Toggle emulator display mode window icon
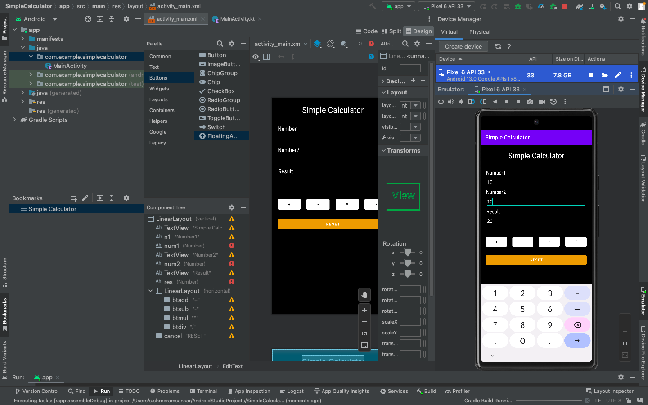Image resolution: width=648 pixels, height=405 pixels. pyautogui.click(x=606, y=89)
